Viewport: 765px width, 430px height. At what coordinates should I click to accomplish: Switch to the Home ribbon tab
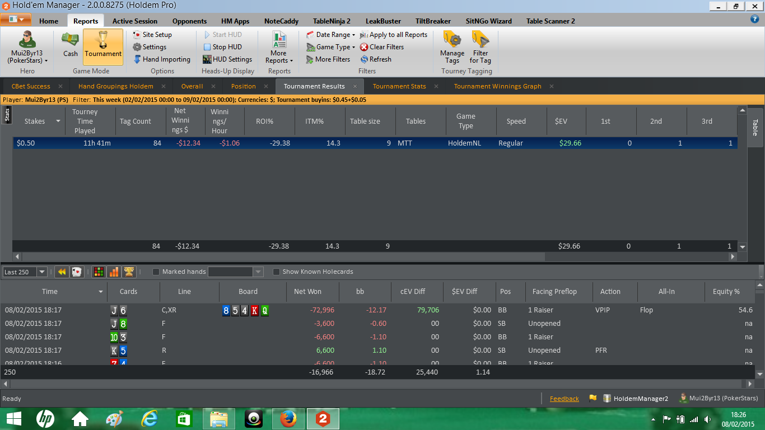[49, 21]
